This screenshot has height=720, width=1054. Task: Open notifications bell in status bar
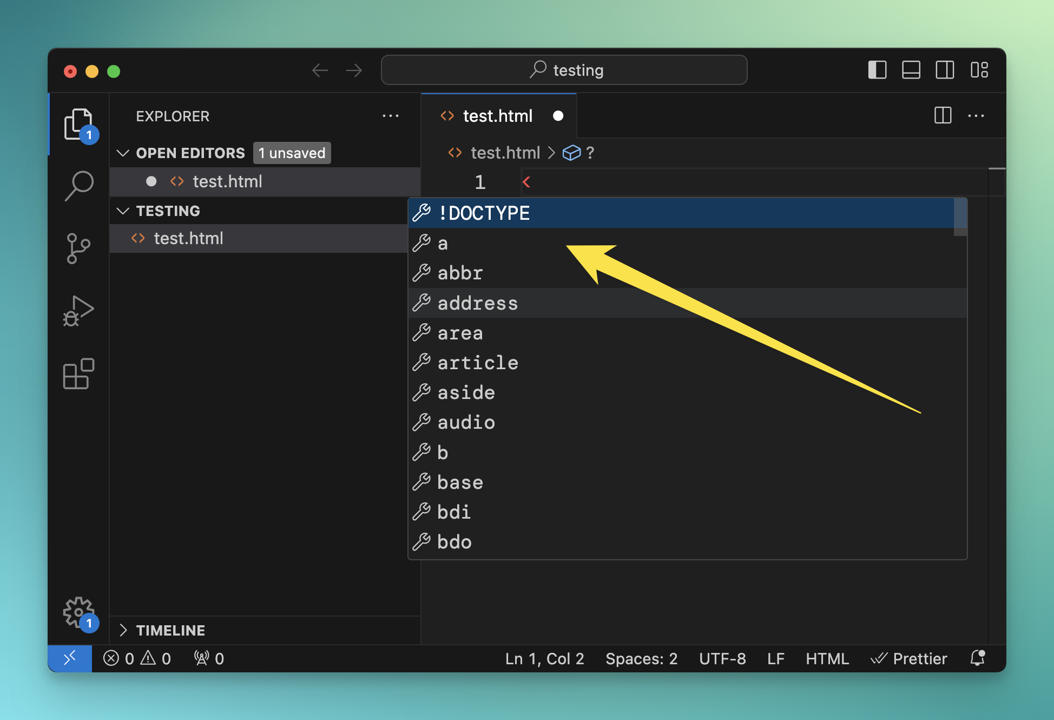pos(978,658)
